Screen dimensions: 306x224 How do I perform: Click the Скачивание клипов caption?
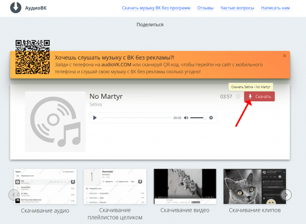(x=255, y=210)
